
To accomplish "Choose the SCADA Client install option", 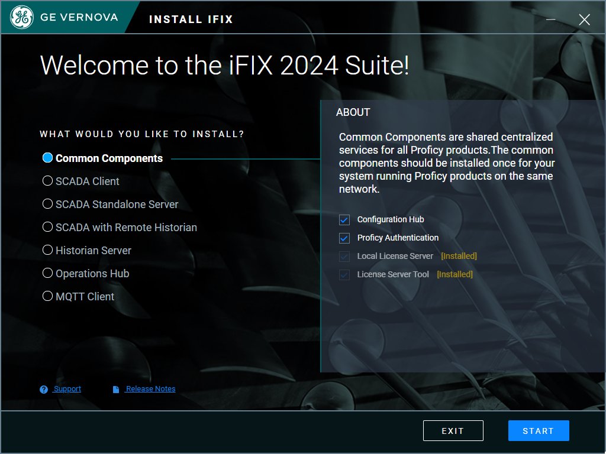I will pyautogui.click(x=47, y=181).
